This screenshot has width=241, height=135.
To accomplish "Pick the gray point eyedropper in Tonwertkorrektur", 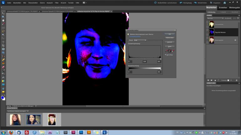I will [170, 51].
